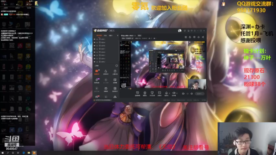Toggle the lock on the 文本 2 layer

click(x=97, y=62)
